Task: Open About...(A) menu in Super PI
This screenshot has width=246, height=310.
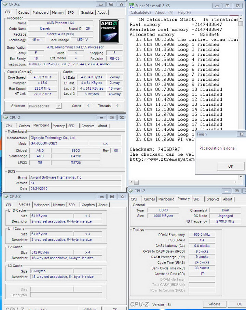Action: click(164, 12)
